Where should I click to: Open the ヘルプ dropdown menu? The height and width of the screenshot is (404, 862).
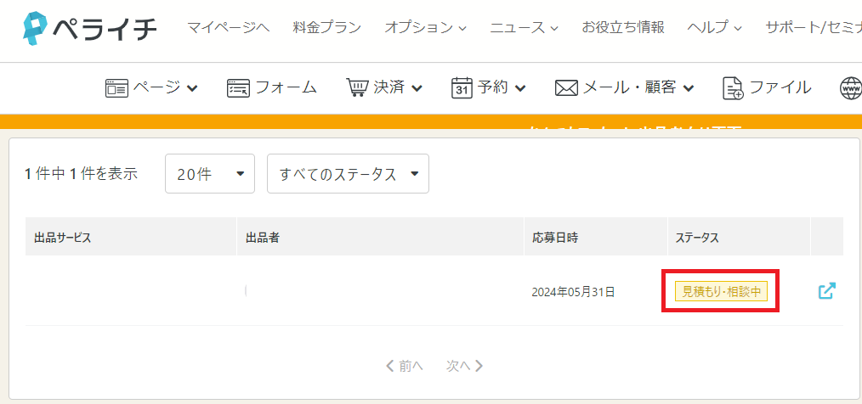pos(713,28)
